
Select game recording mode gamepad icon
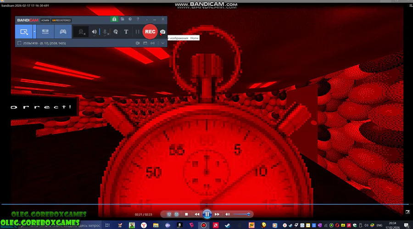tap(63, 32)
